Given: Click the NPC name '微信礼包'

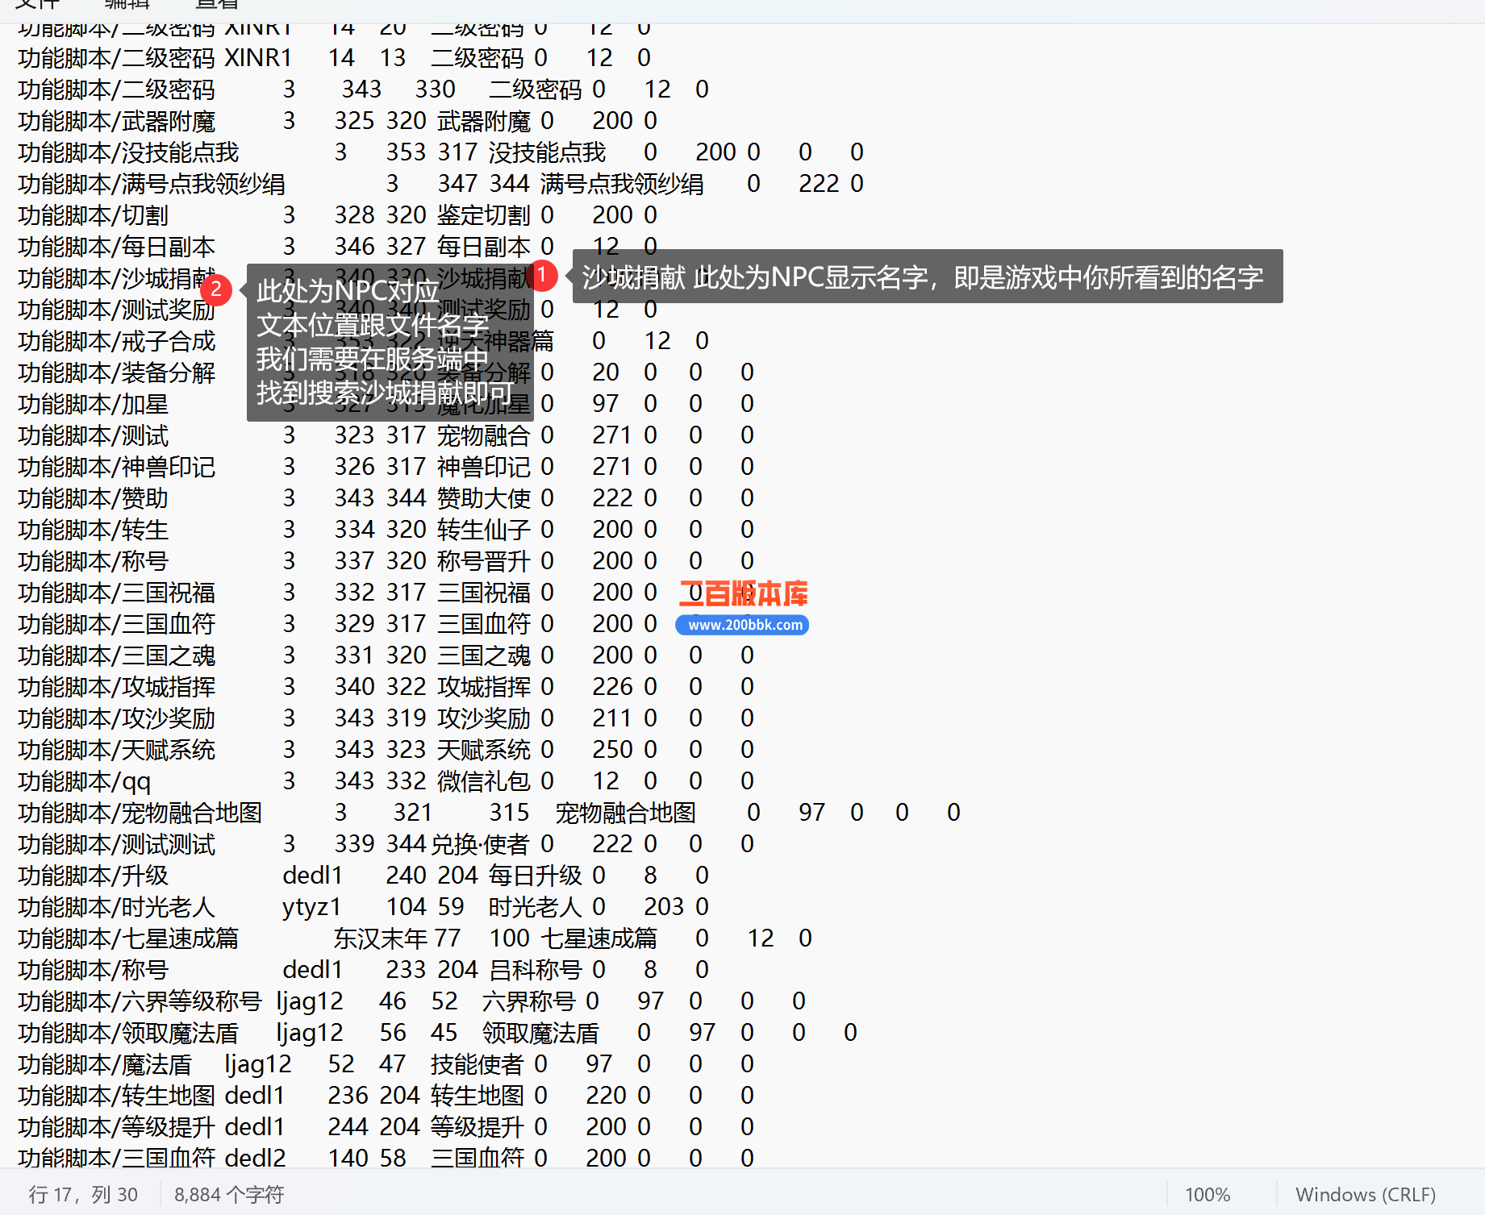Looking at the screenshot, I should point(484,781).
